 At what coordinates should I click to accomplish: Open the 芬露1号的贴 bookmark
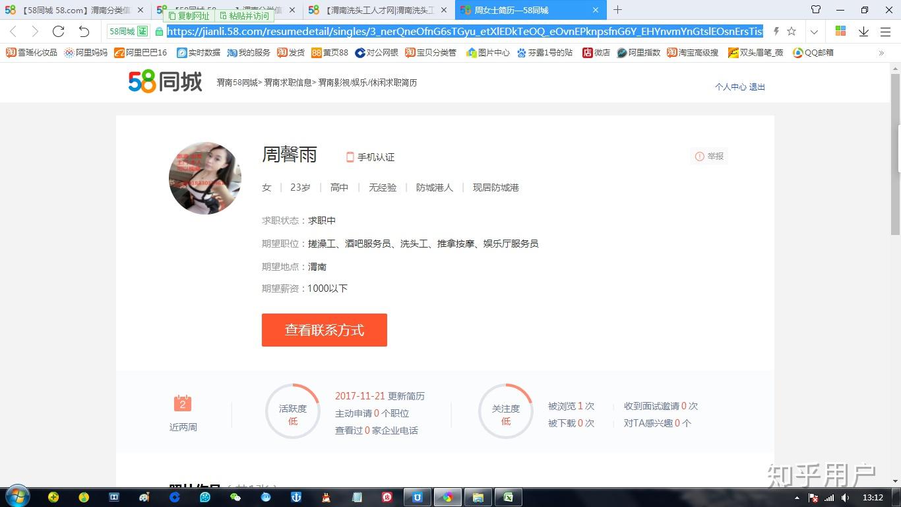545,52
